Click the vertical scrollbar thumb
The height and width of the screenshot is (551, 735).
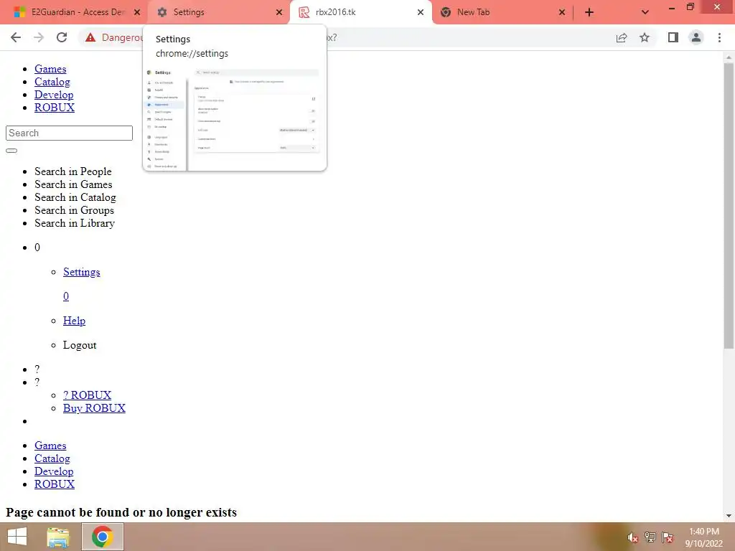(x=729, y=205)
